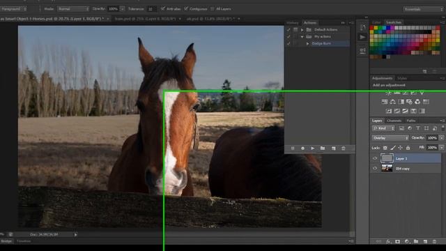Viewport: 446px width, 251px height.
Task: Add a Color Lookup adjustment
Action: point(426,102)
